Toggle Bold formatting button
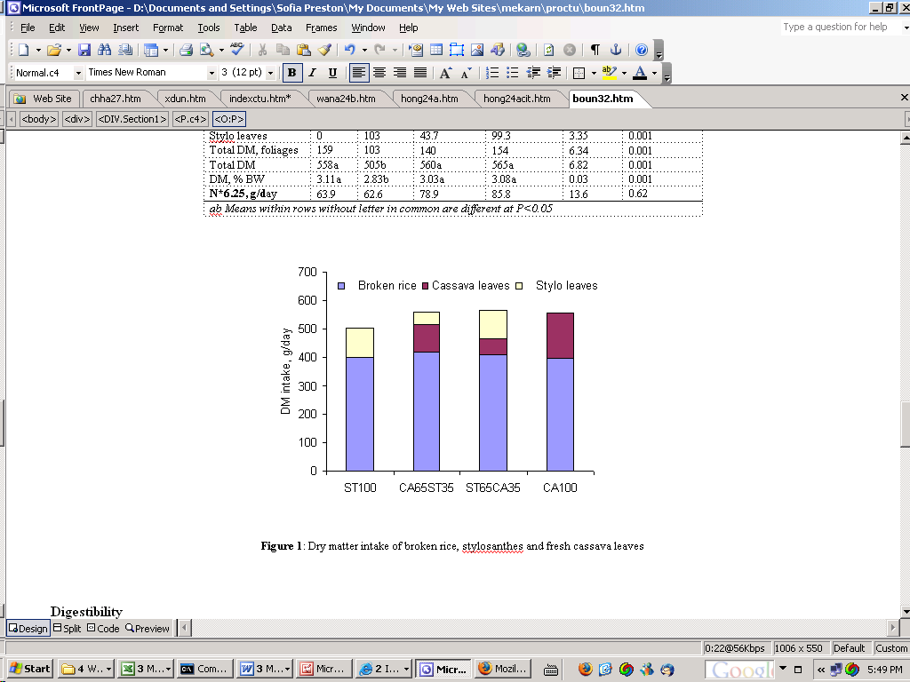Screen dimensions: 910x682 [291, 73]
